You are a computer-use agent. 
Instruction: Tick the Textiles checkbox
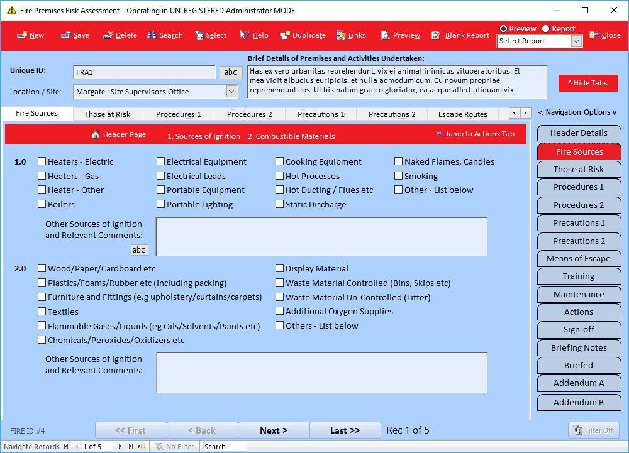pos(42,311)
